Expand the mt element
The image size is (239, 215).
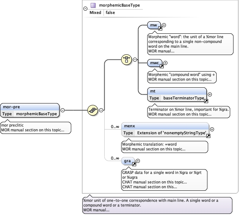pyautogui.click(x=210, y=94)
